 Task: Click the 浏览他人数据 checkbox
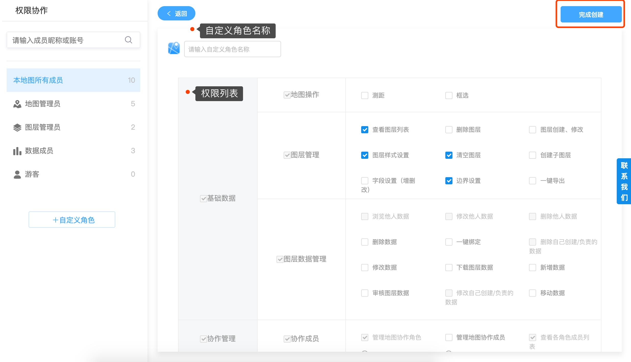click(x=365, y=216)
